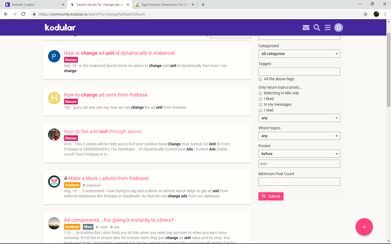Screen dimensions: 391x244
Task: Click the browser address bar URL
Action: pos(92,14)
